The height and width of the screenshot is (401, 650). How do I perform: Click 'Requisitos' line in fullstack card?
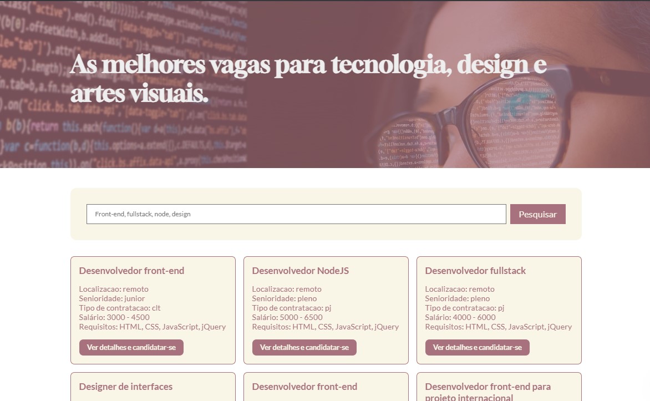498,327
